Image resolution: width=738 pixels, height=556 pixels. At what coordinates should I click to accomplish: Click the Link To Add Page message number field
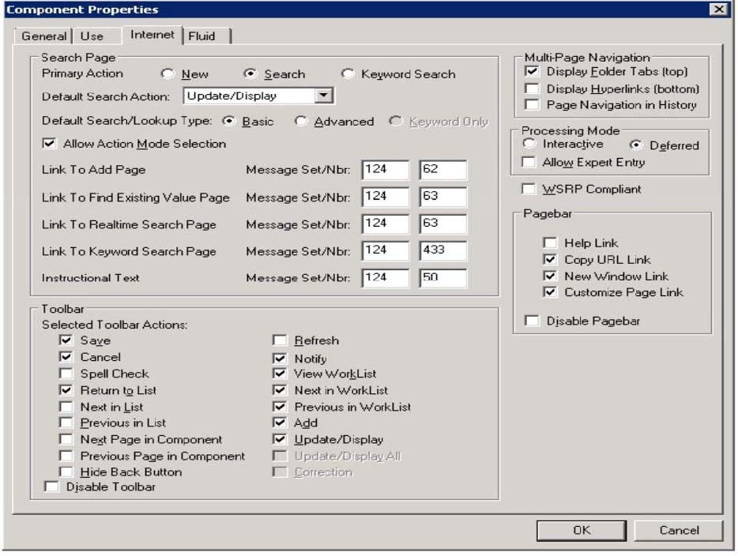(x=442, y=170)
